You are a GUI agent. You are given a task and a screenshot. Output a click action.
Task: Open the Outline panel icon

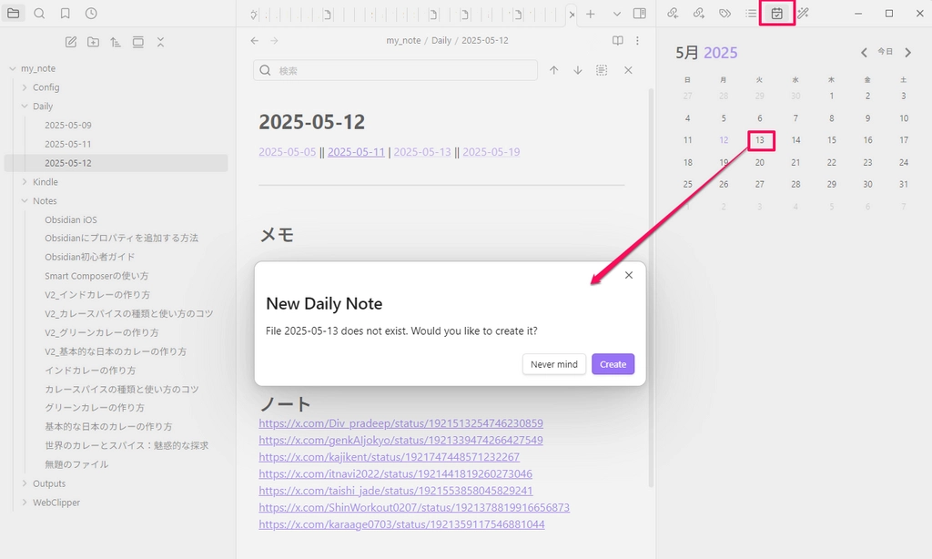click(751, 14)
